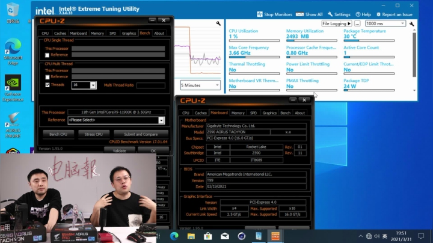Click the volume speaker tray icon

(376, 236)
